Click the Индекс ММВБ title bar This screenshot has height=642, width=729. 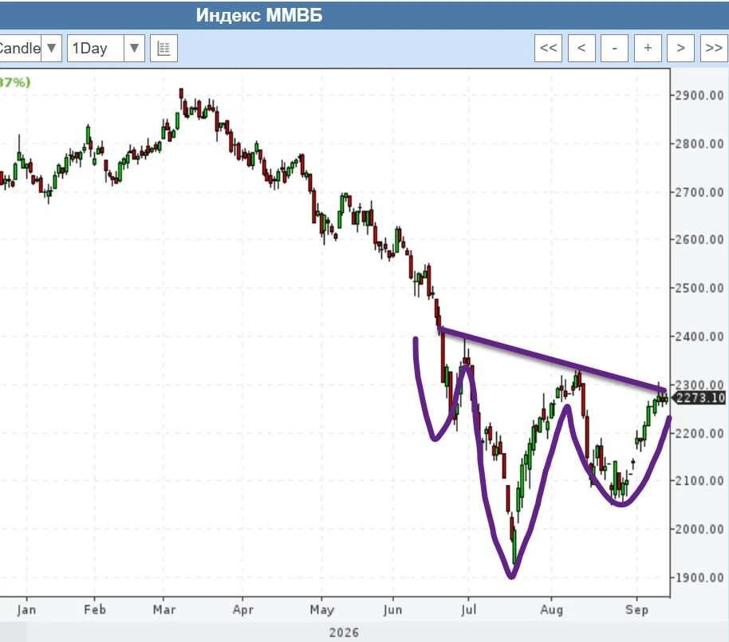364,15
